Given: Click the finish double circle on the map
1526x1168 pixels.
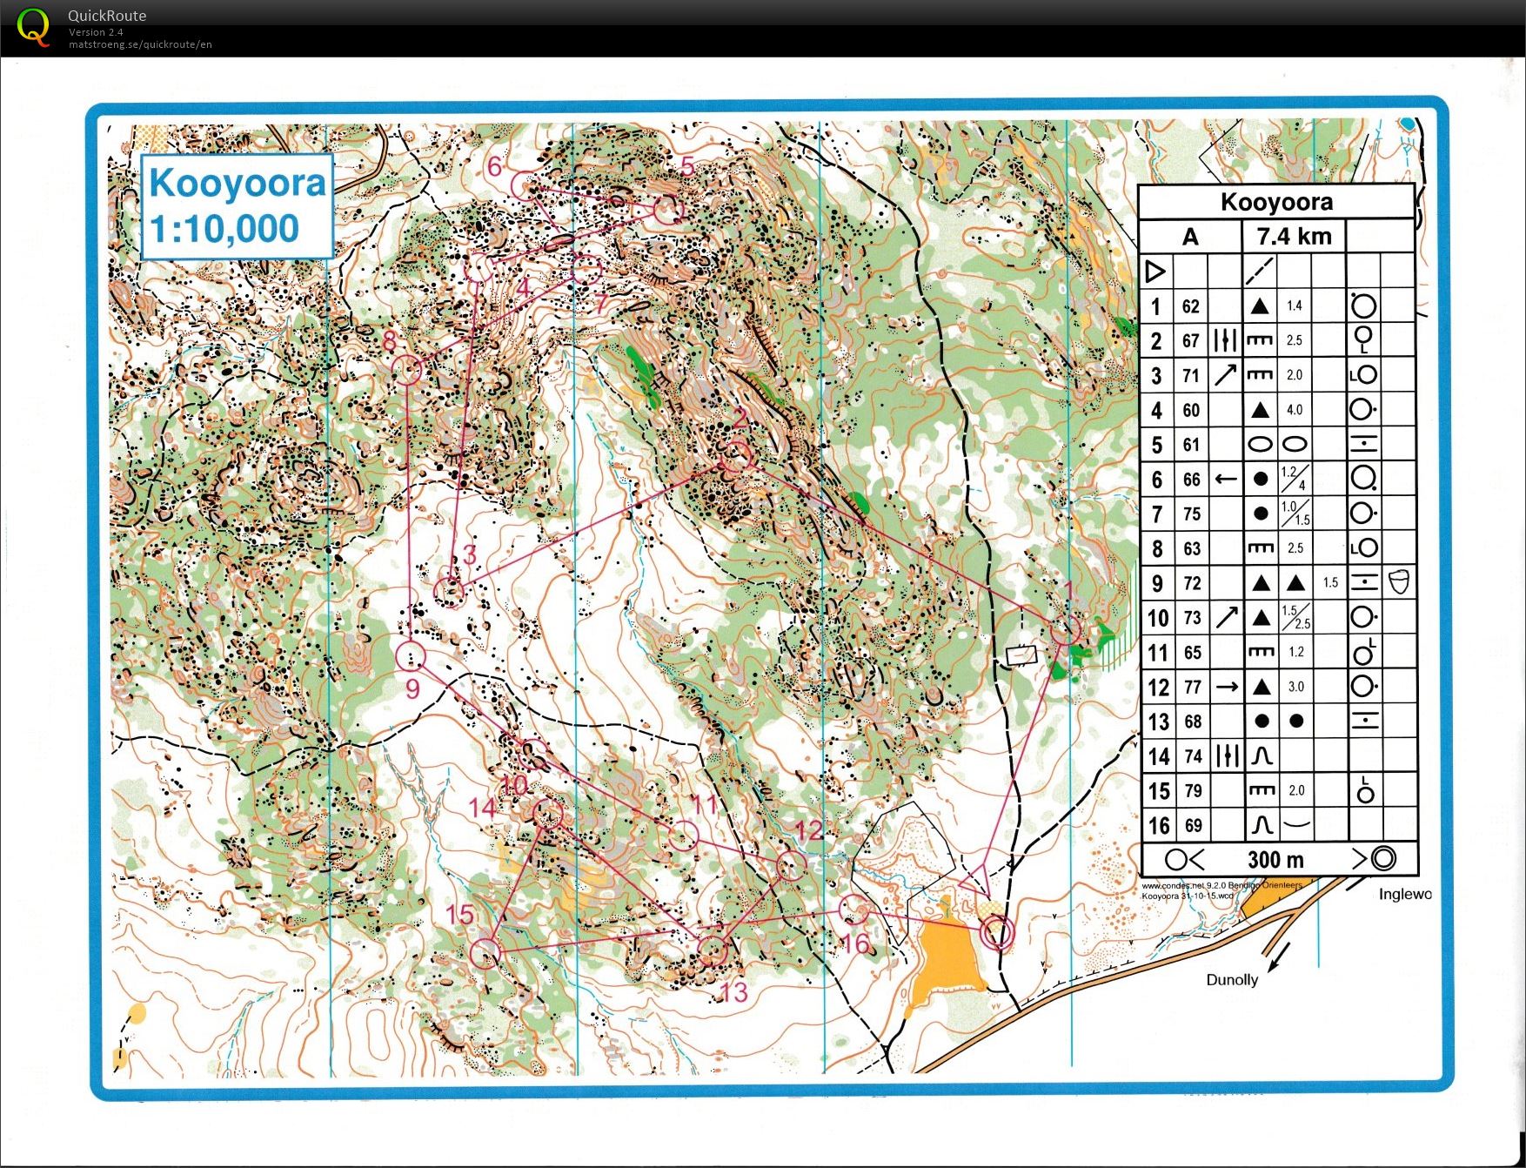Looking at the screenshot, I should (997, 933).
